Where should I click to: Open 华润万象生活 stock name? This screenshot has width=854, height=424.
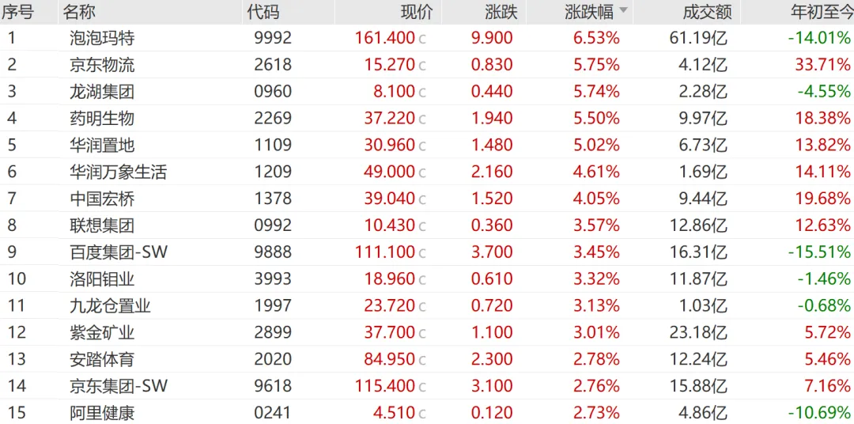pyautogui.click(x=118, y=172)
